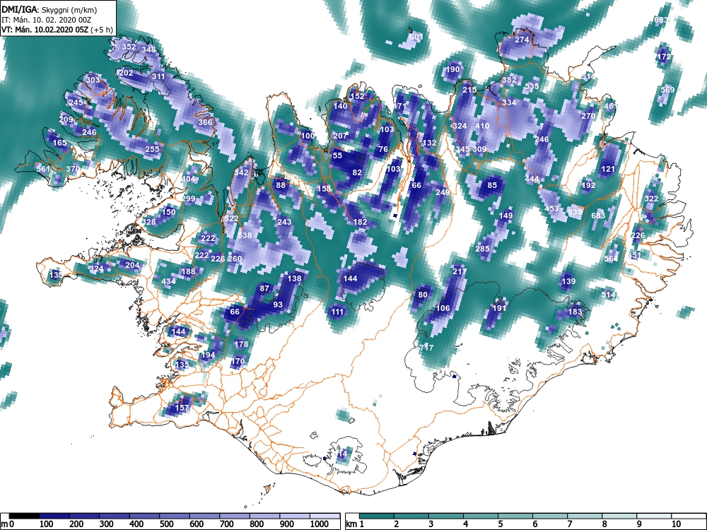Click the 152 visibility value
Viewport: 707px width, 530px height.
coord(357,96)
